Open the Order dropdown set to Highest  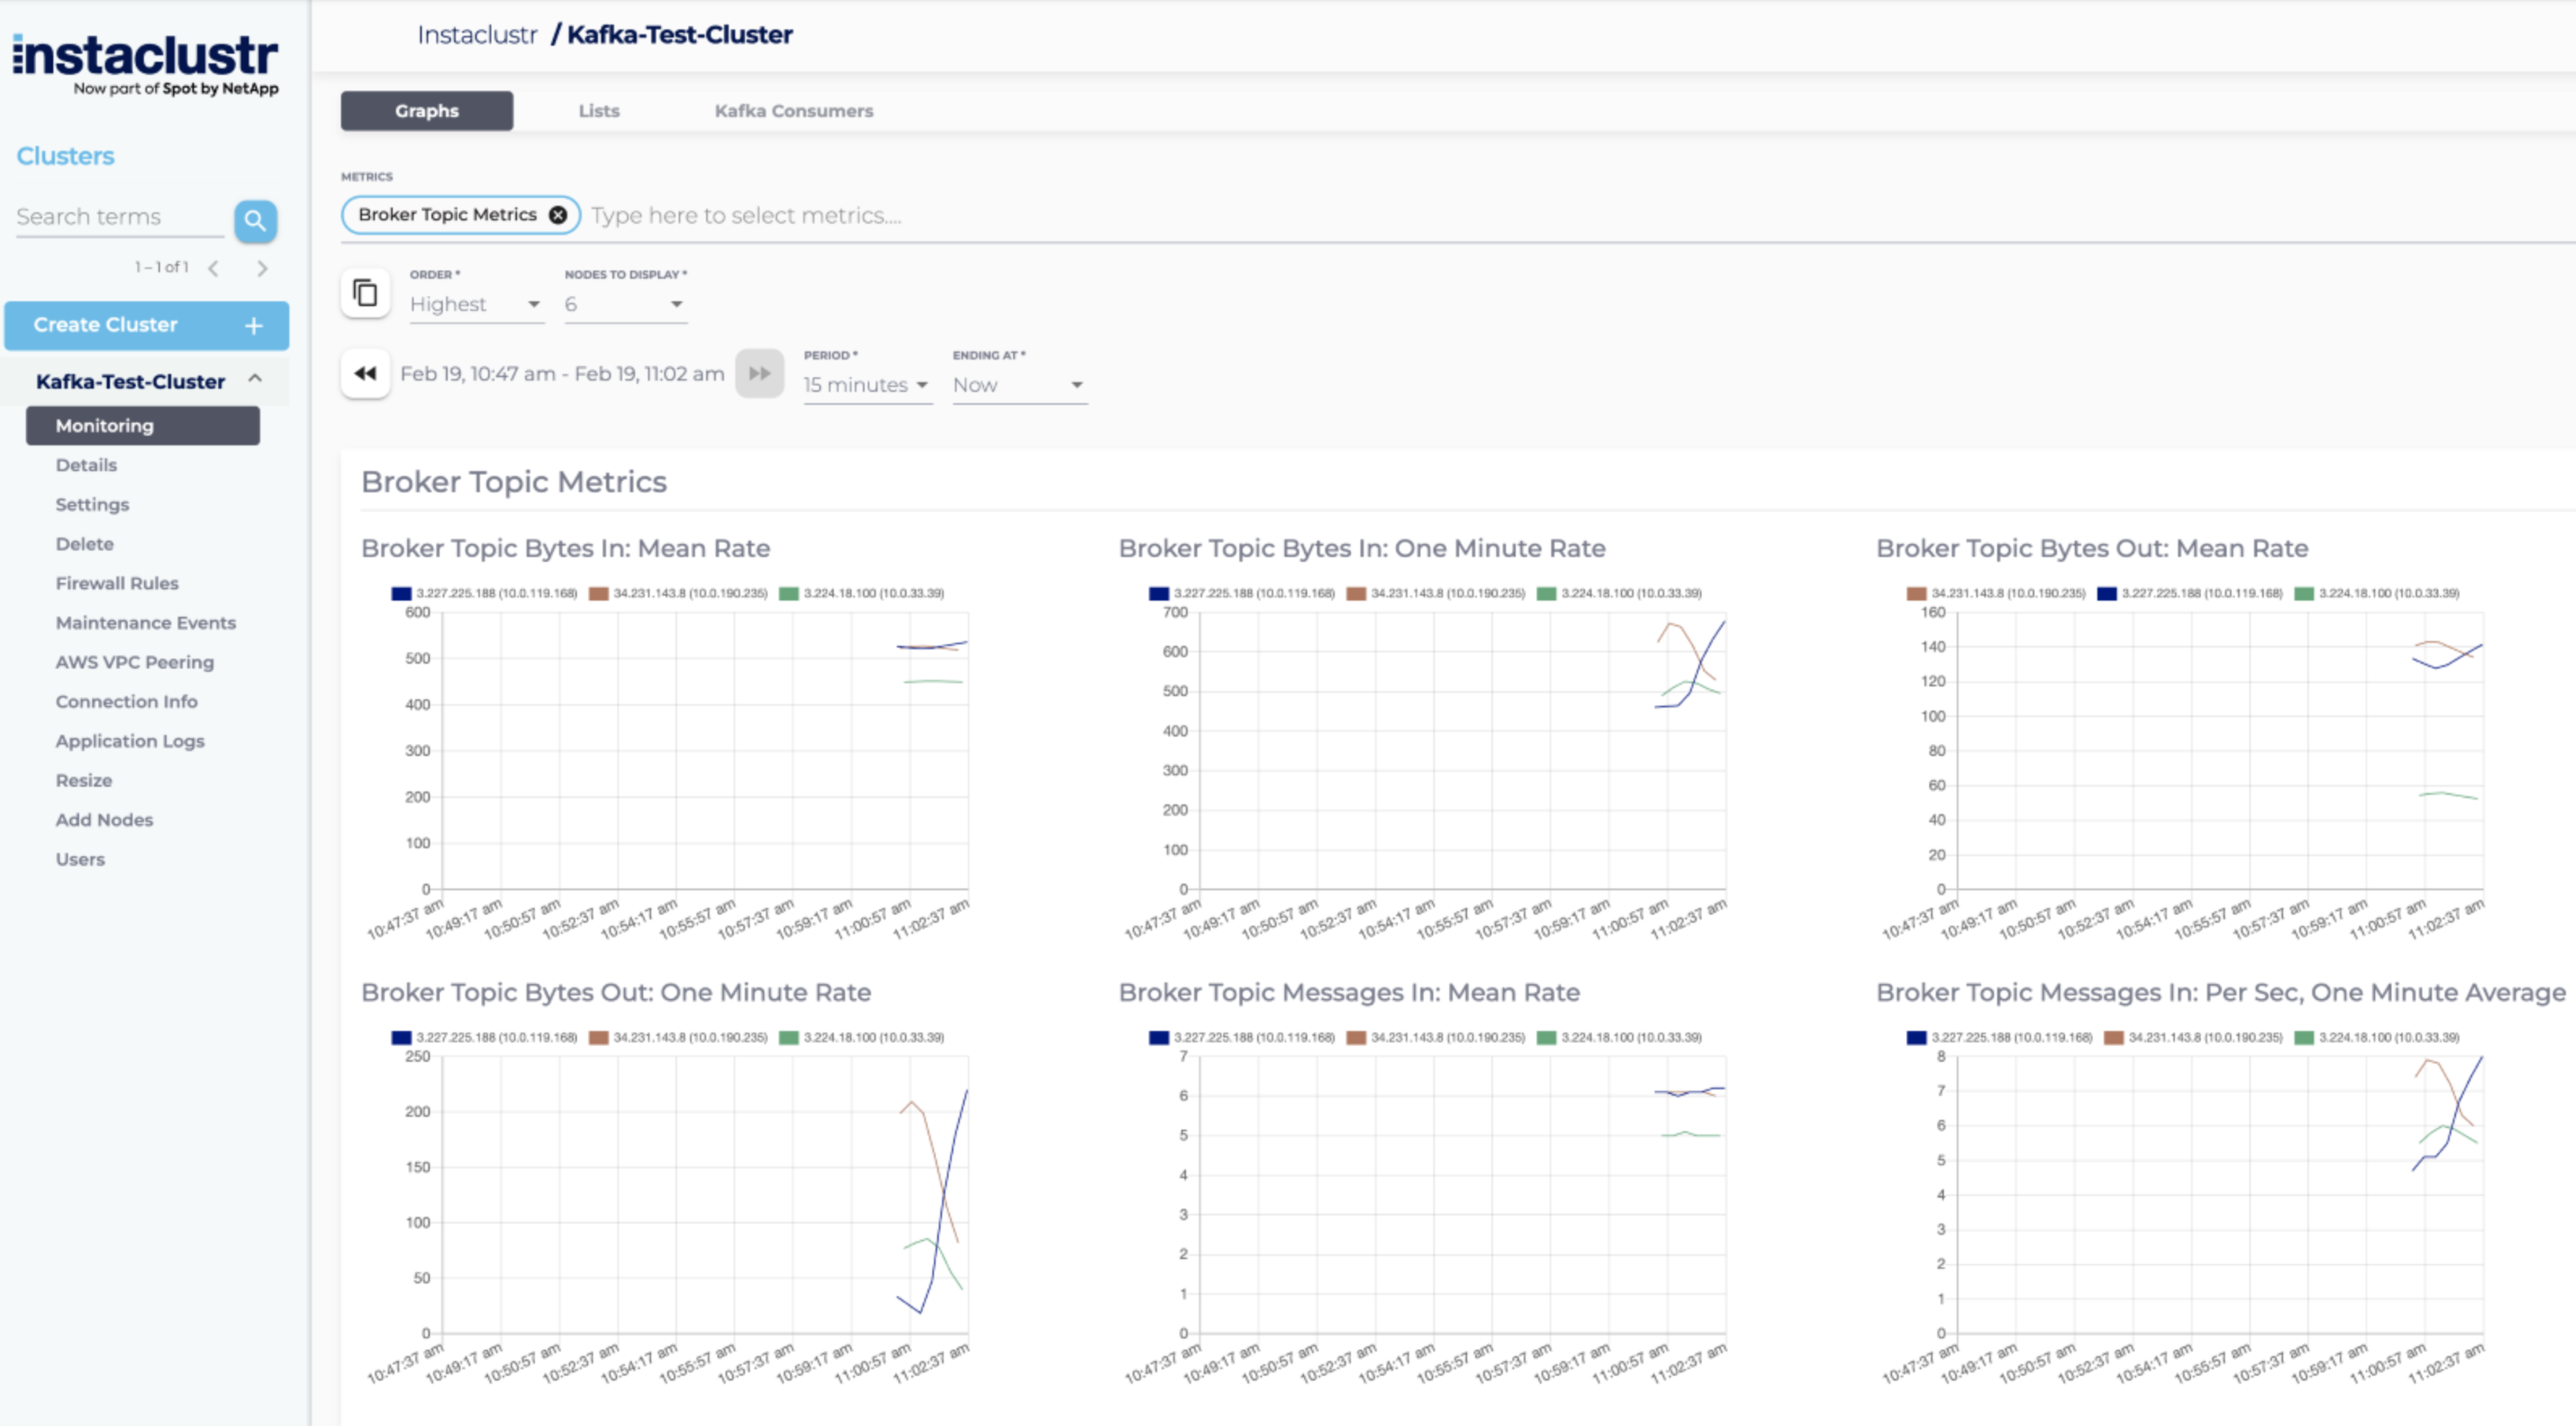[476, 303]
